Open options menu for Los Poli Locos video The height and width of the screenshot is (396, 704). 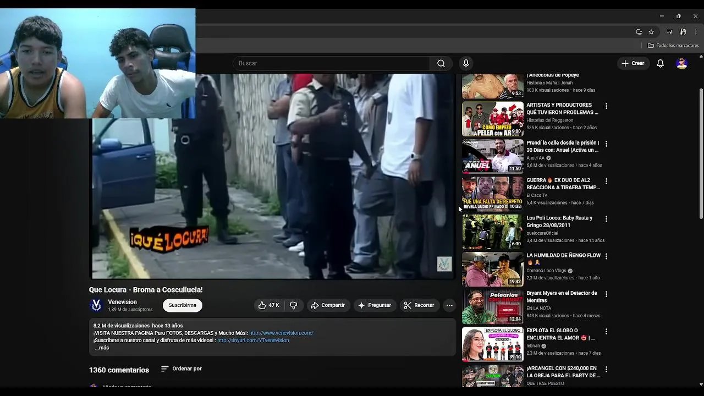pyautogui.click(x=606, y=219)
